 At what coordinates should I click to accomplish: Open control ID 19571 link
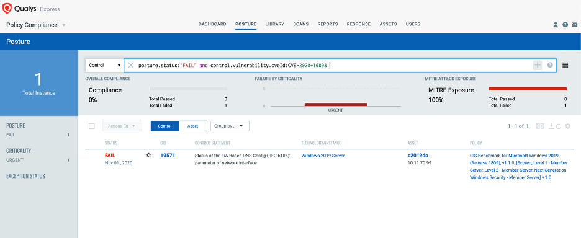(x=168, y=156)
